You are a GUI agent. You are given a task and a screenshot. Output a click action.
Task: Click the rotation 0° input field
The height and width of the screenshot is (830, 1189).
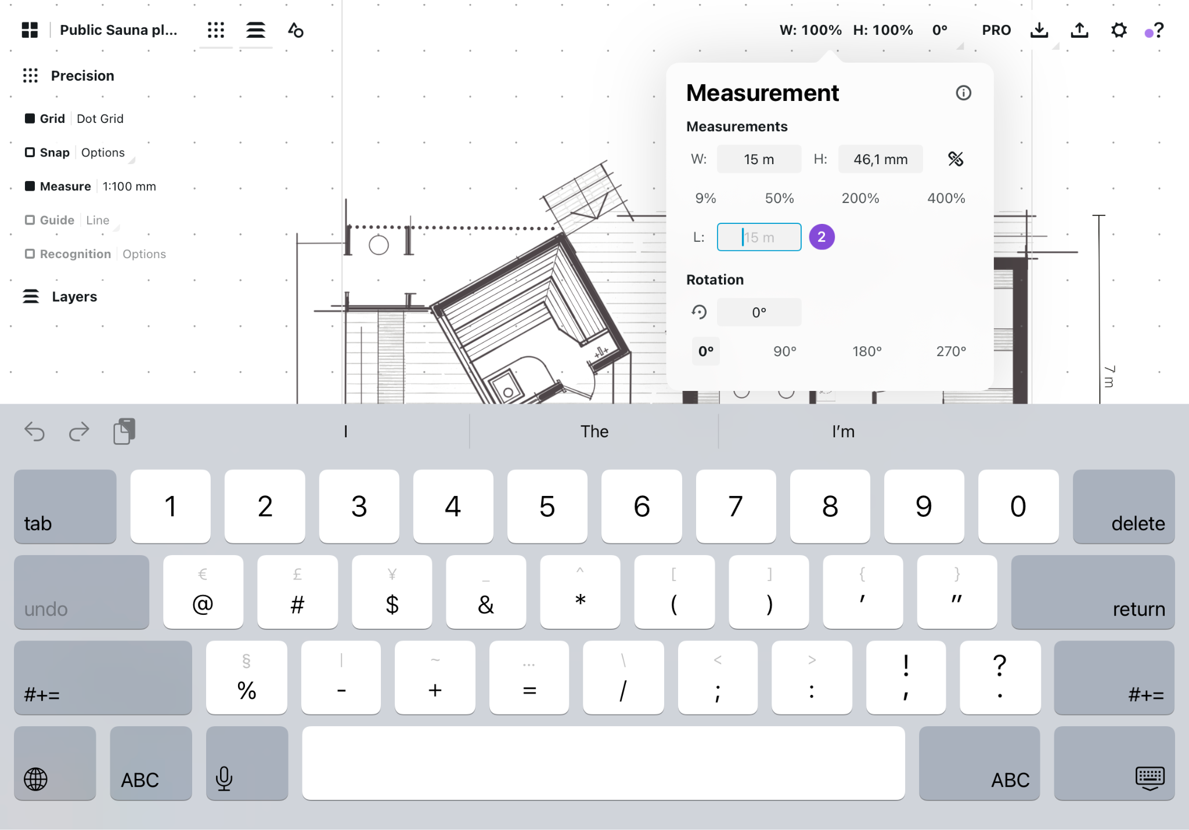point(759,312)
